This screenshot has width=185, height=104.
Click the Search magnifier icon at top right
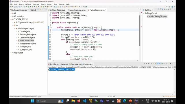tap(166, 7)
